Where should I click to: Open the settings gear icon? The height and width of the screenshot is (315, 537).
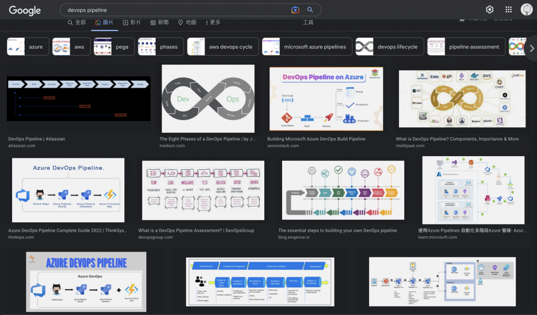[x=490, y=9]
